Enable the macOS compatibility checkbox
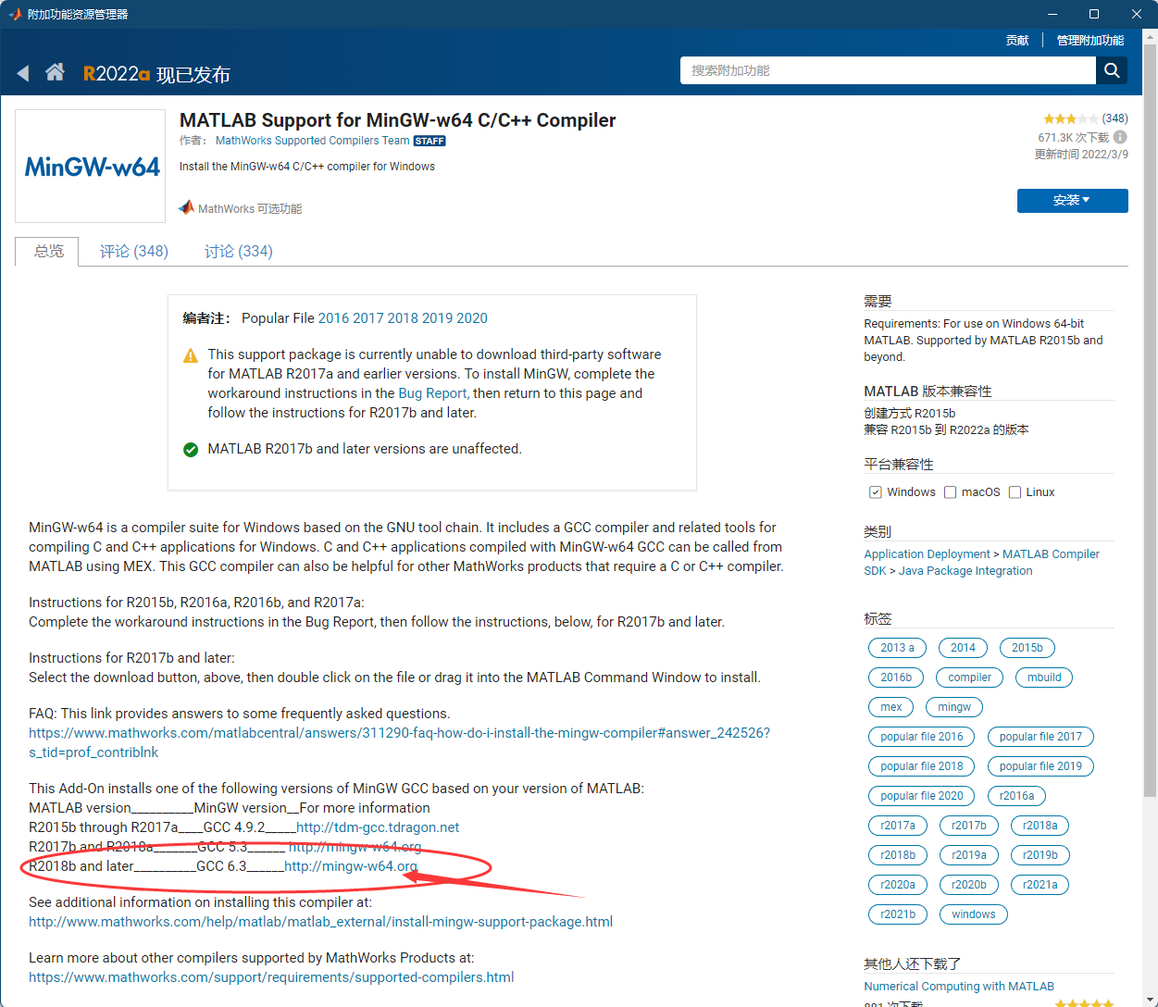This screenshot has width=1158, height=1007. click(x=951, y=491)
